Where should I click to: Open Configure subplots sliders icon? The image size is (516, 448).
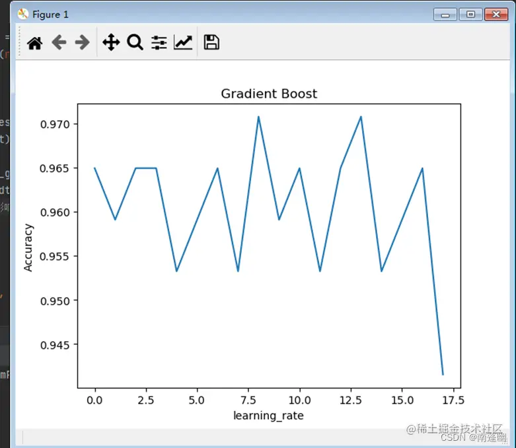[159, 43]
